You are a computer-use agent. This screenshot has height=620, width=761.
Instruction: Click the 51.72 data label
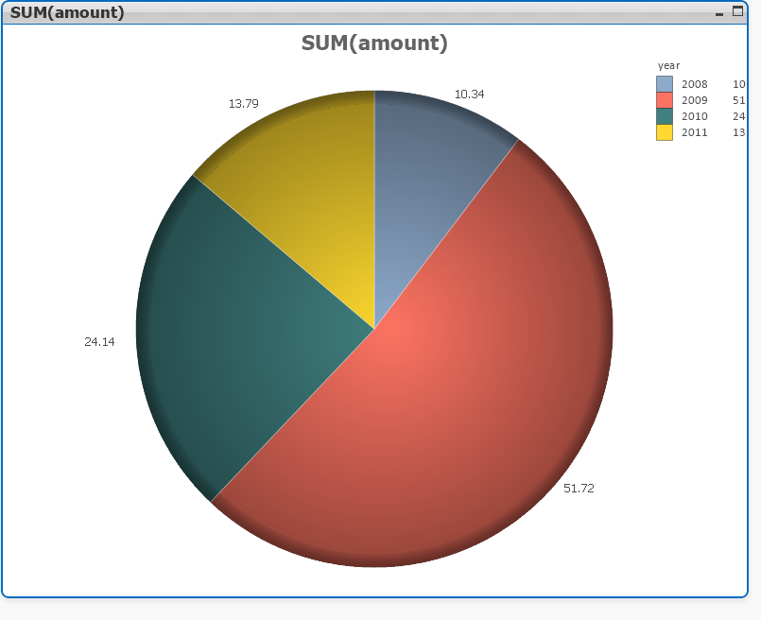(x=580, y=490)
